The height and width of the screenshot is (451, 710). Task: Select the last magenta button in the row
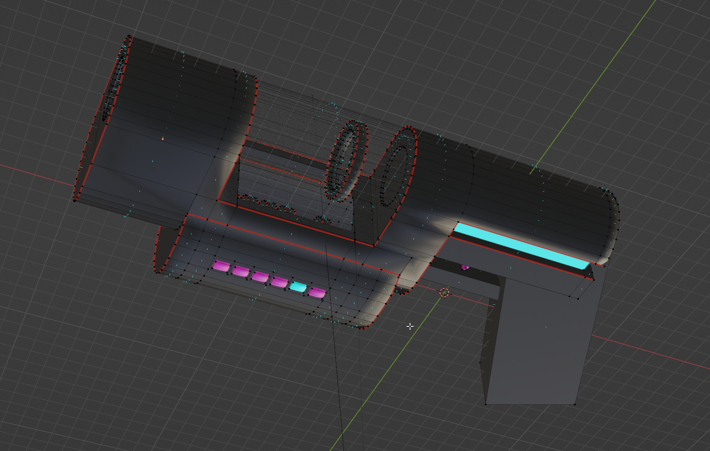(x=317, y=293)
